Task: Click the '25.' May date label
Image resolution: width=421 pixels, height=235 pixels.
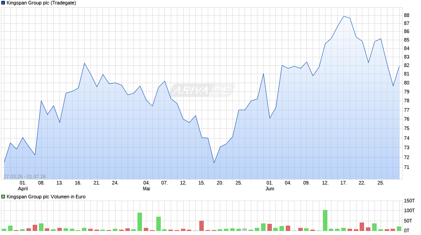Action: [239, 183]
